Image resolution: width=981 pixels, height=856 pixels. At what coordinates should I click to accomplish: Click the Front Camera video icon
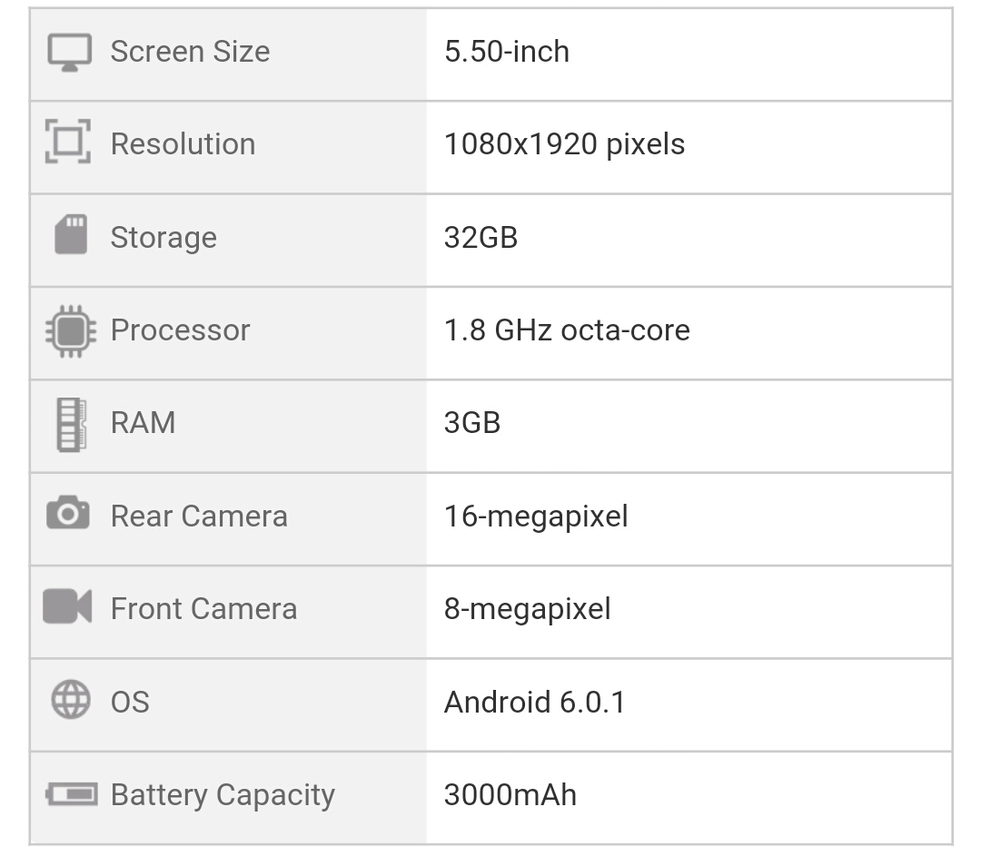tap(68, 606)
